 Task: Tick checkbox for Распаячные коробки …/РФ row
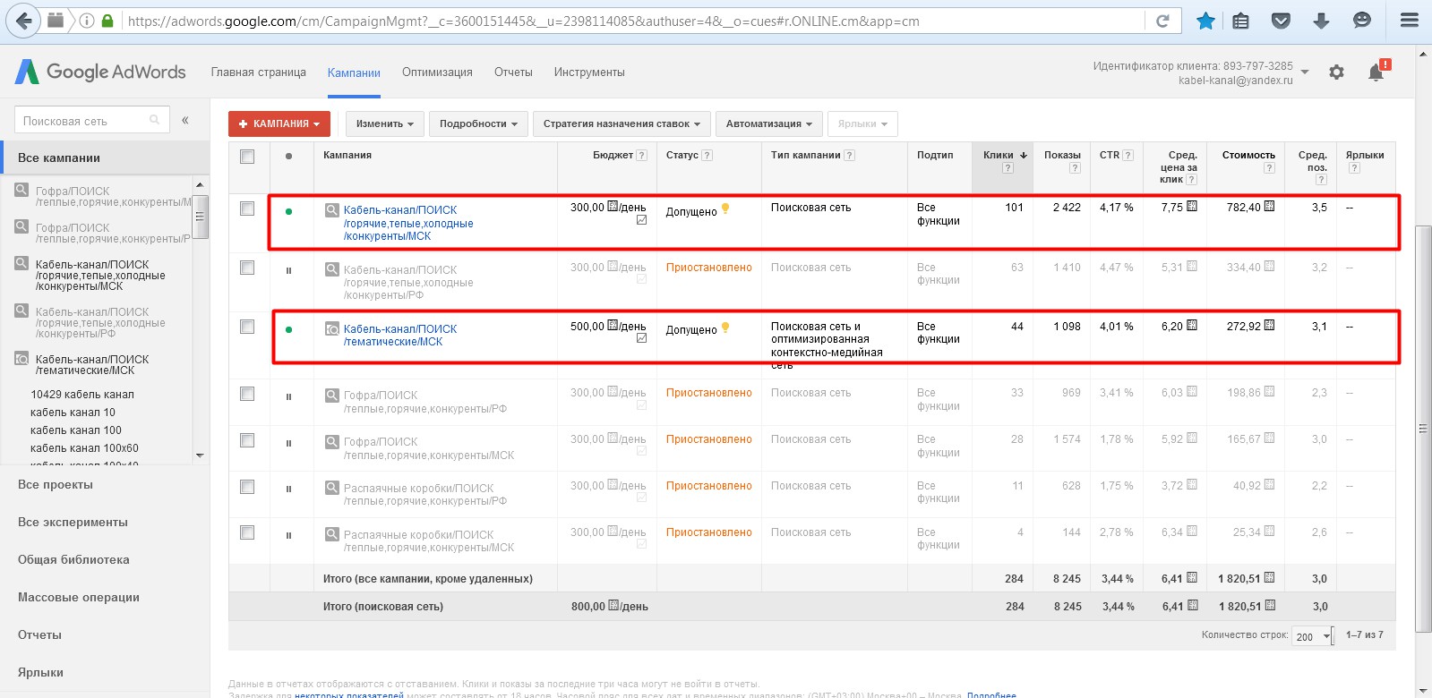pos(247,487)
